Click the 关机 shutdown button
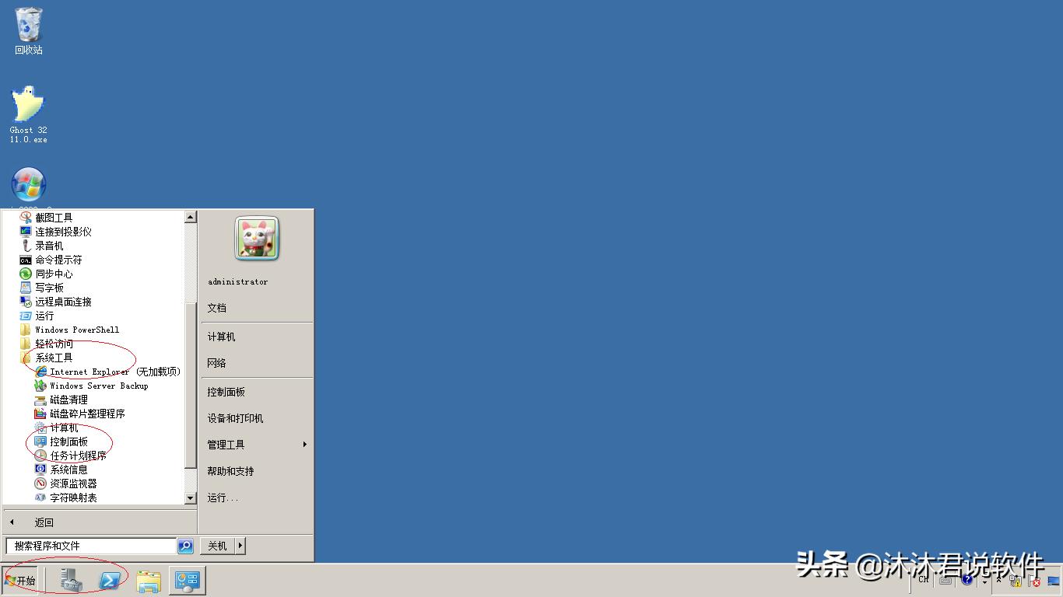Viewport: 1063px width, 597px height. (x=216, y=545)
